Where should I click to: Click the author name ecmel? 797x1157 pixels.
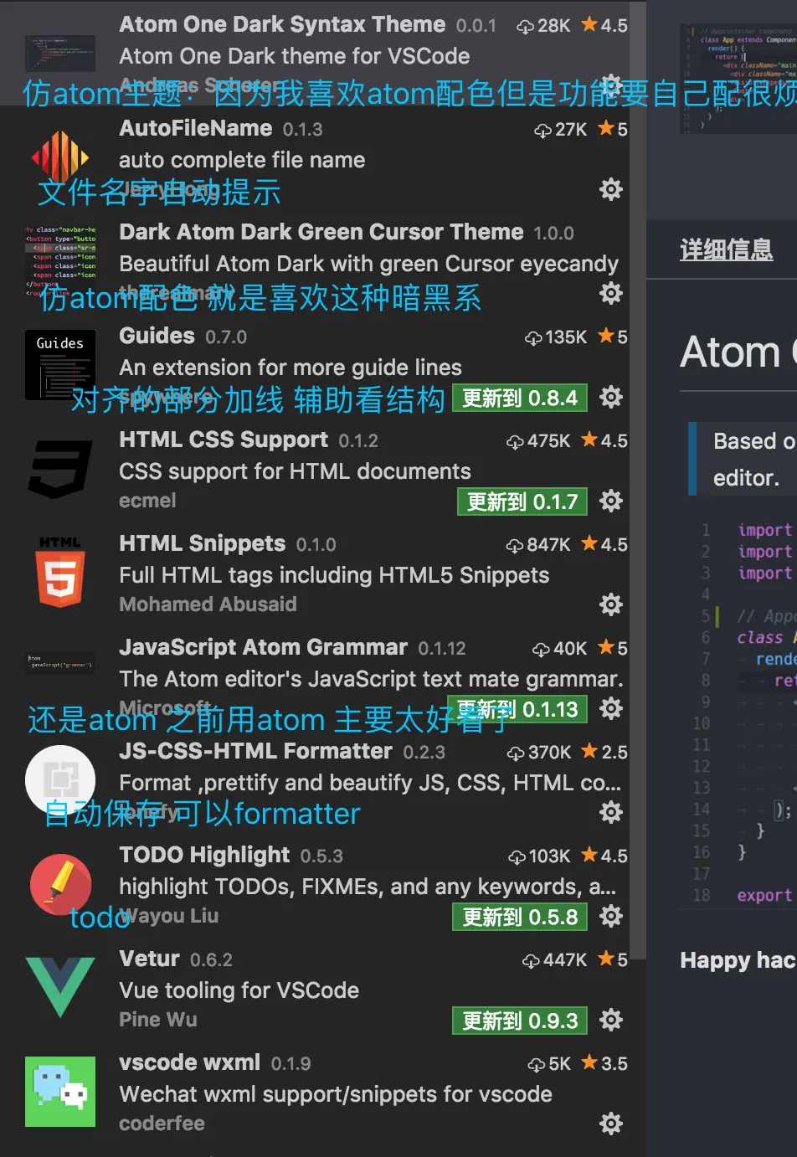click(147, 501)
